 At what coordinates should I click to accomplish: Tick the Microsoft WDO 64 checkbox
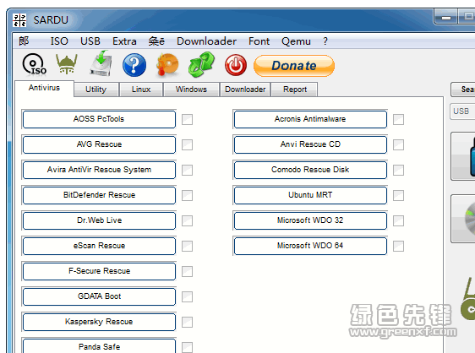tap(398, 246)
